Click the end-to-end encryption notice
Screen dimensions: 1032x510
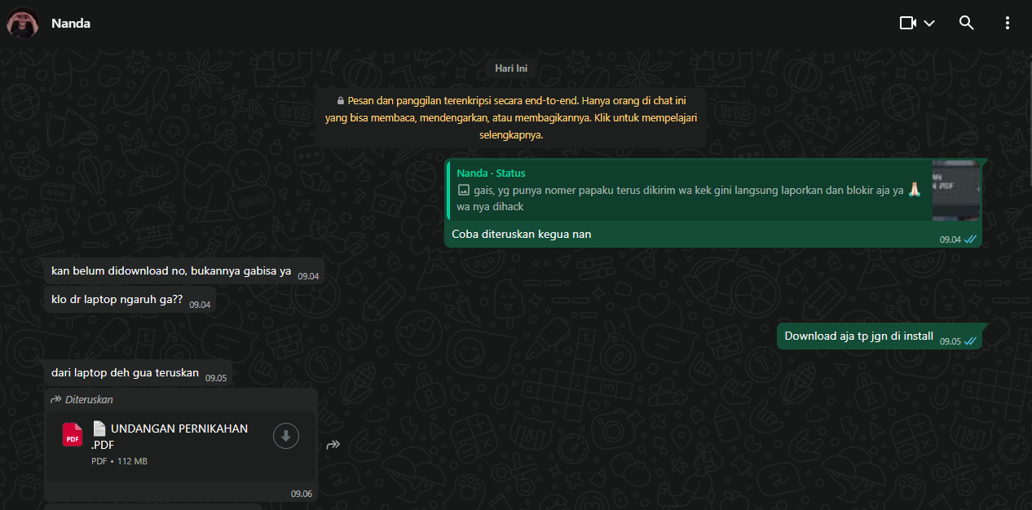511,118
